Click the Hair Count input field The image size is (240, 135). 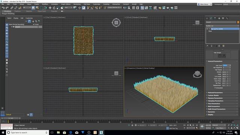coord(226,65)
